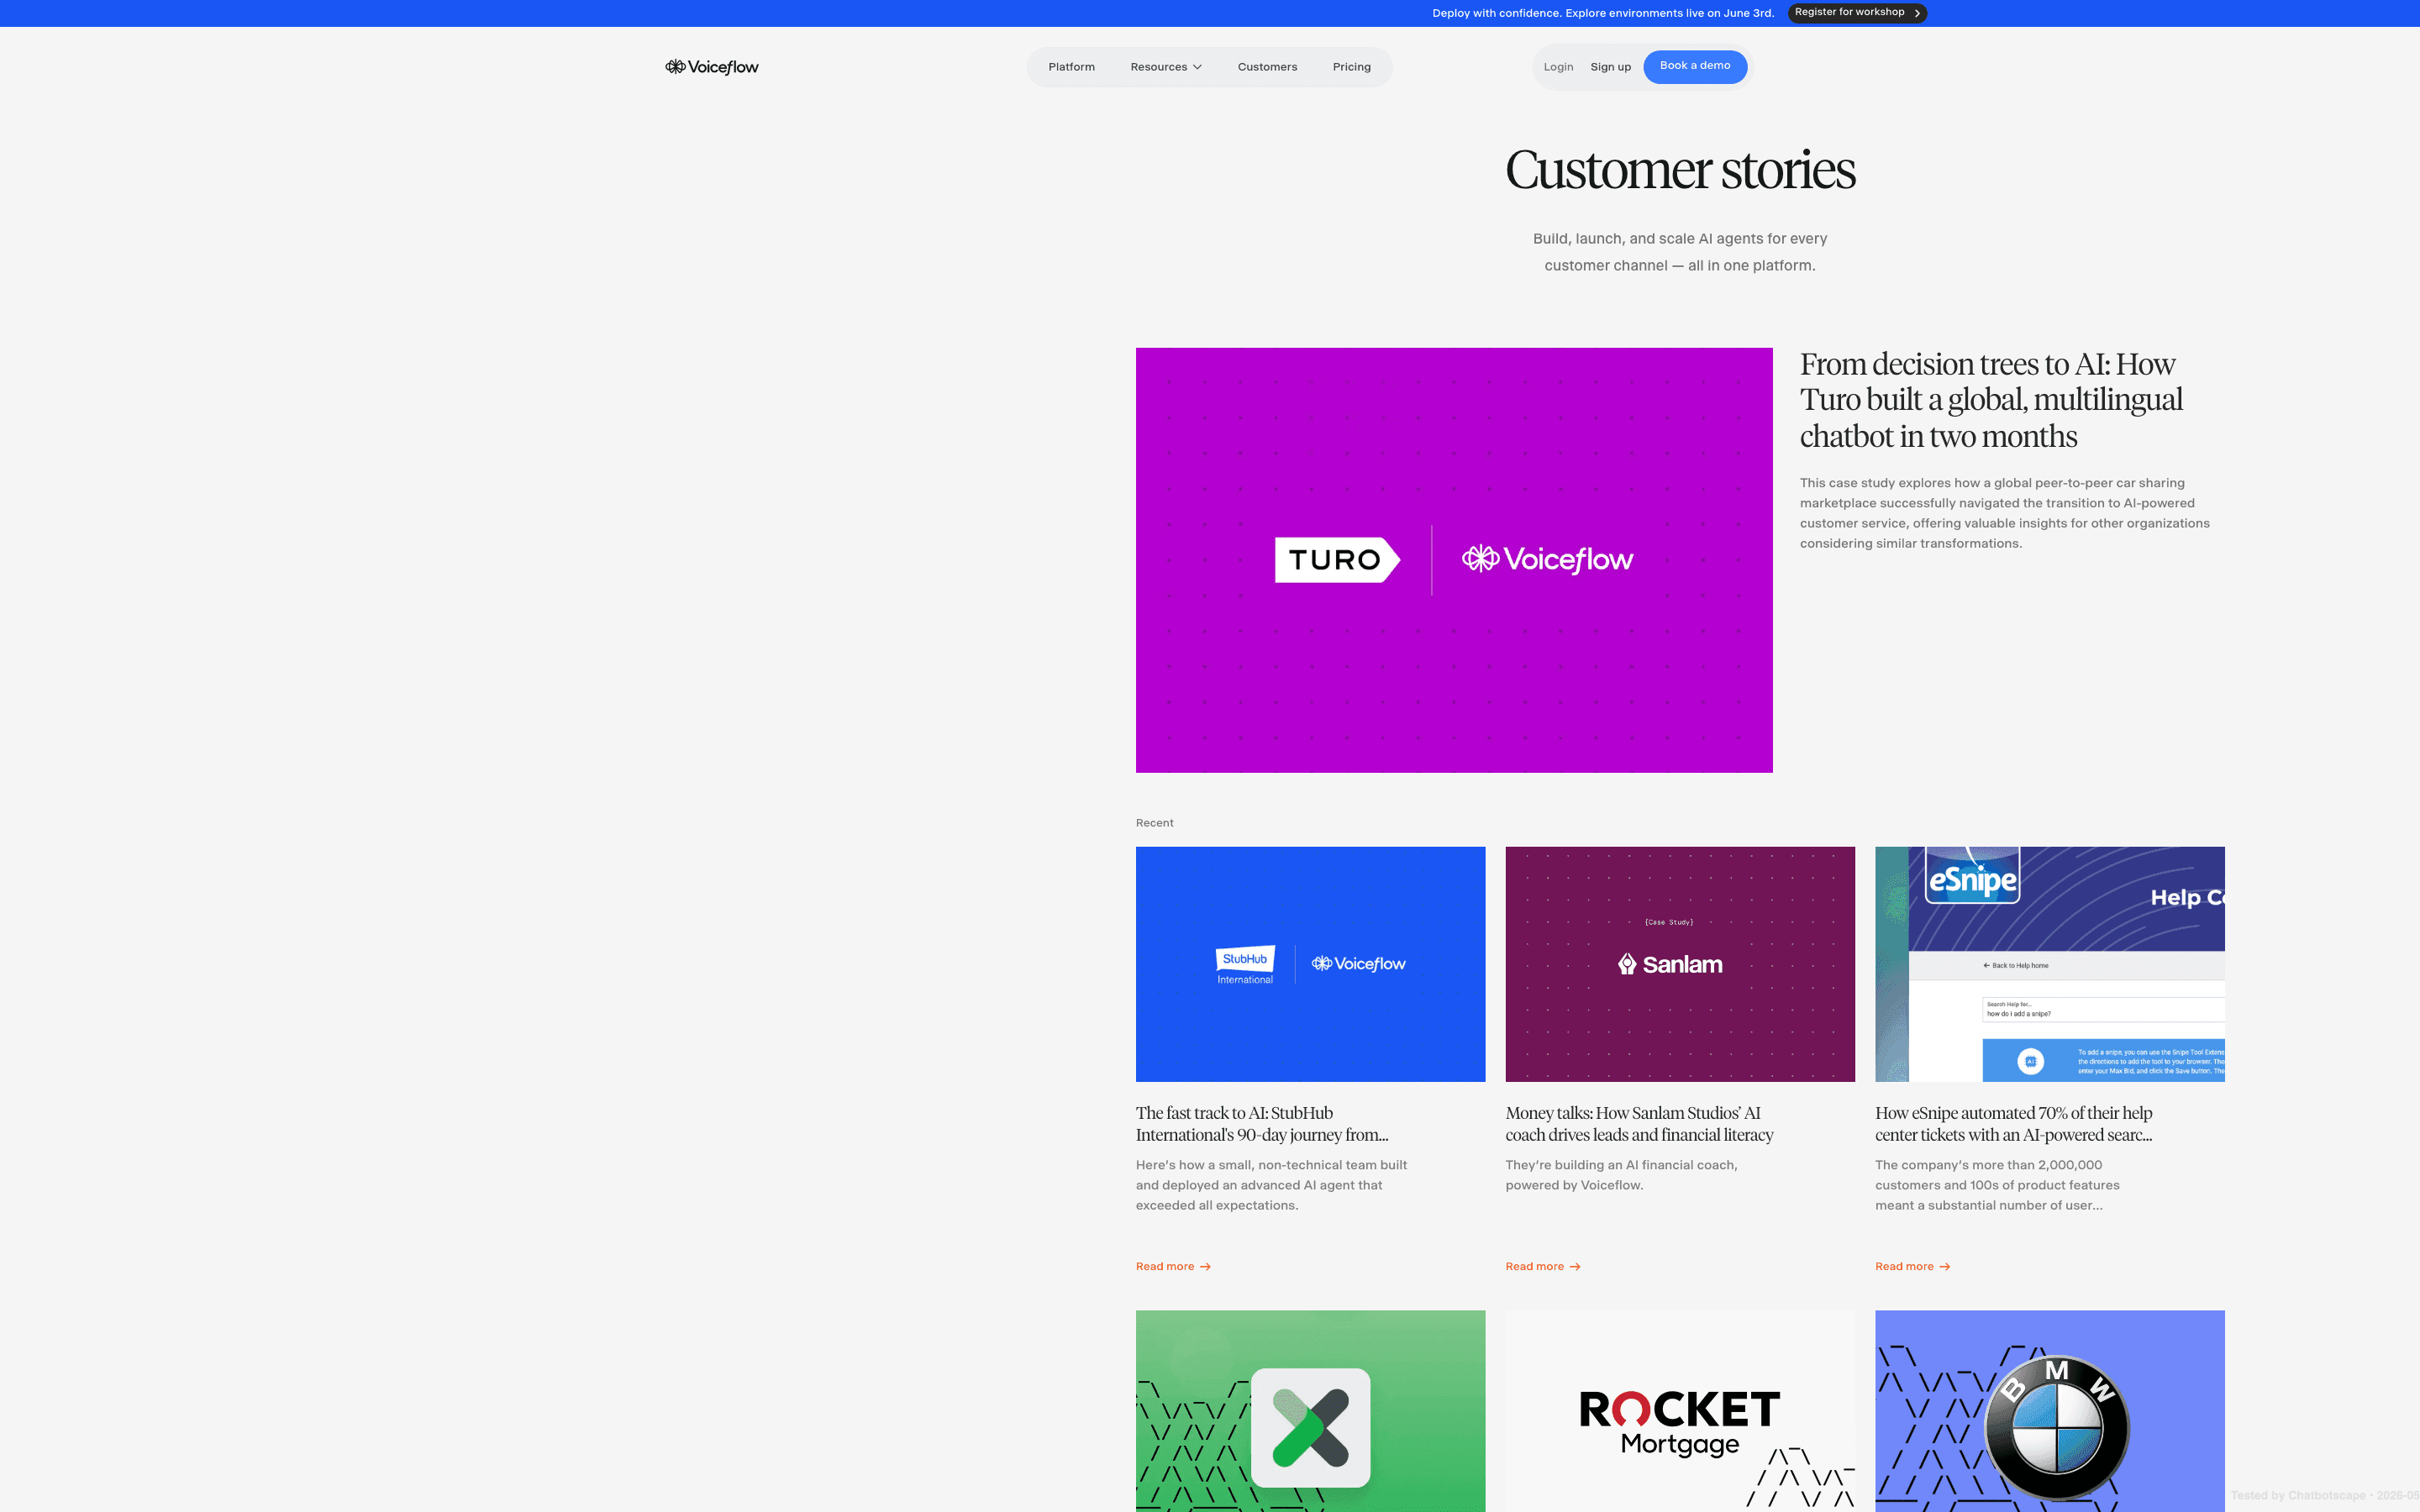Open the BMW story thumbnail
The width and height of the screenshot is (2420, 1512).
point(2050,1411)
